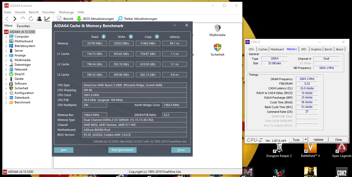Click Save in the benchmark dialog
Image resolution: width=352 pixels, height=177 pixels.
(x=64, y=150)
